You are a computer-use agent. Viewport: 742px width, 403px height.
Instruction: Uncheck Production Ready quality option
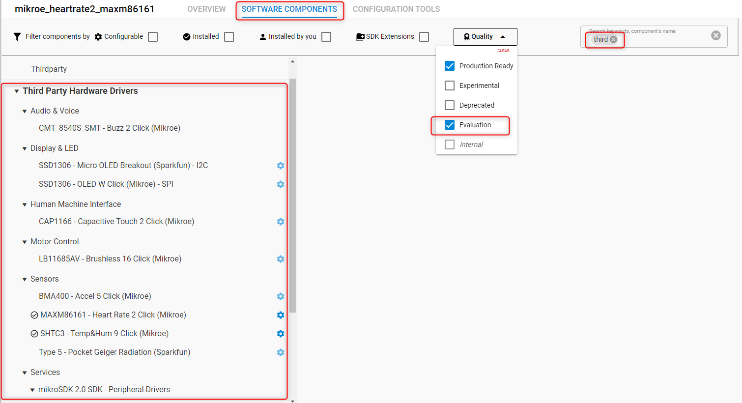(450, 66)
